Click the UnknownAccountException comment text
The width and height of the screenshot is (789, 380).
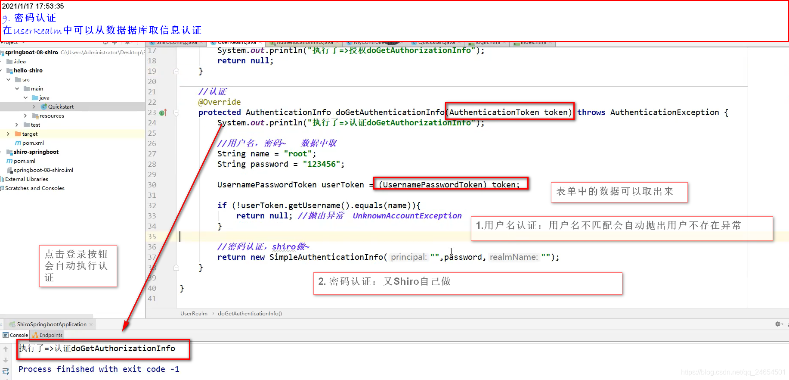pyautogui.click(x=407, y=216)
